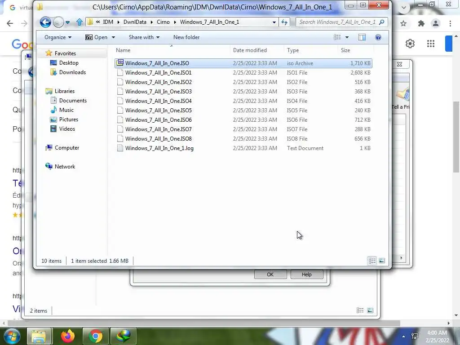Select Windows_7_All_In_One.ISO3 file
460x345 pixels.
[243, 91]
